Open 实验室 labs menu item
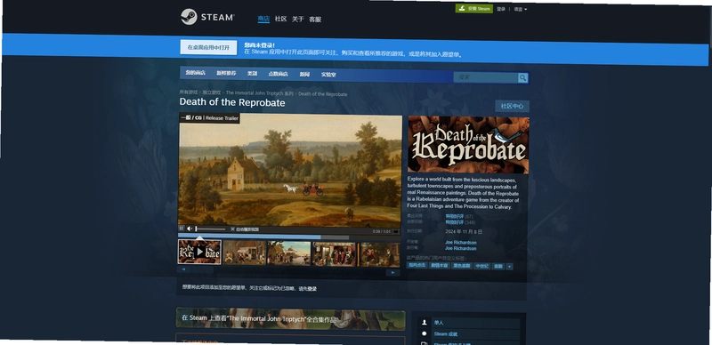712x345 pixels. coord(328,75)
